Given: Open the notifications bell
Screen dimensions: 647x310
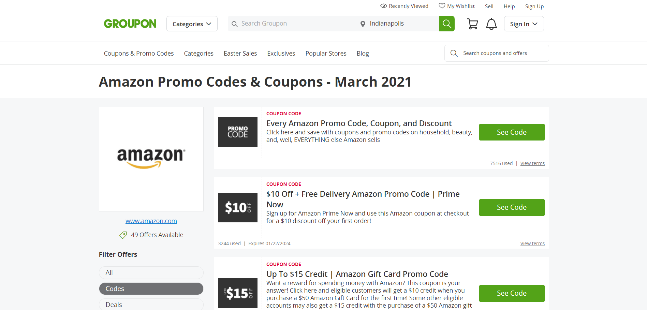Looking at the screenshot, I should [491, 24].
